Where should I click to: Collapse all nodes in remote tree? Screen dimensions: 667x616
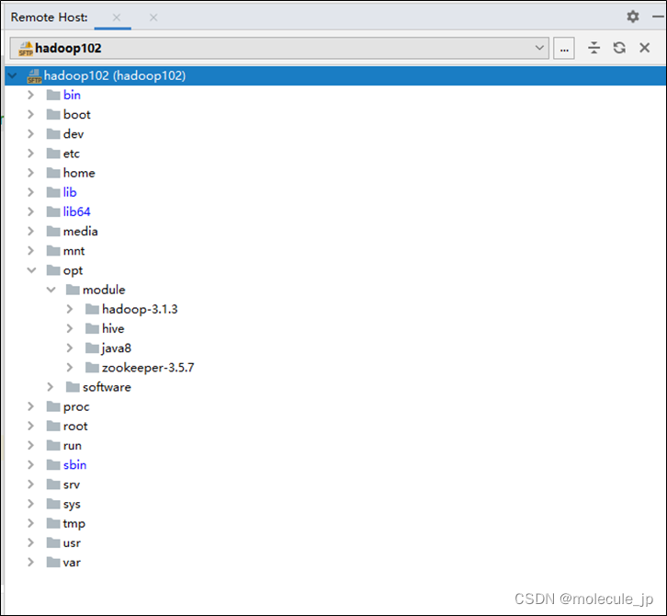(594, 48)
